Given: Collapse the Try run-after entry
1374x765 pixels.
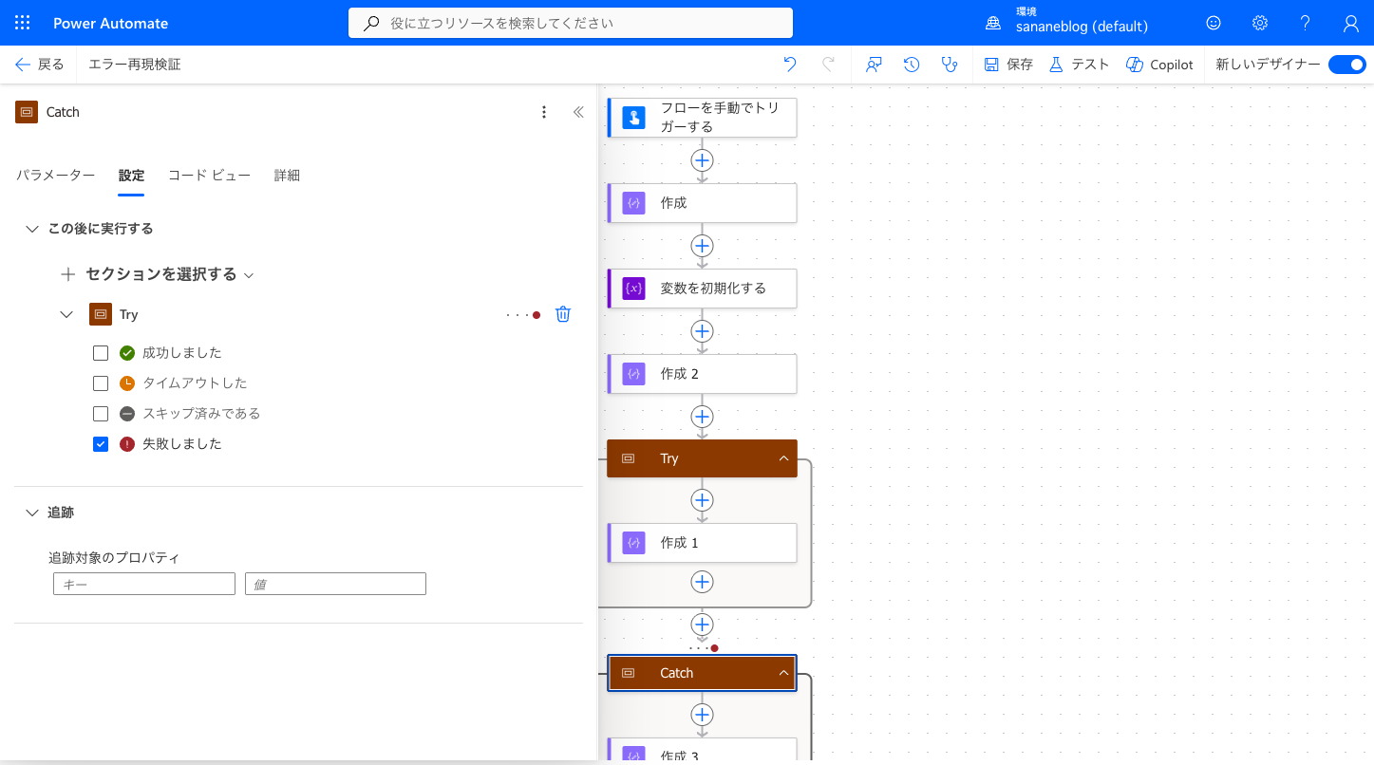Looking at the screenshot, I should (66, 314).
